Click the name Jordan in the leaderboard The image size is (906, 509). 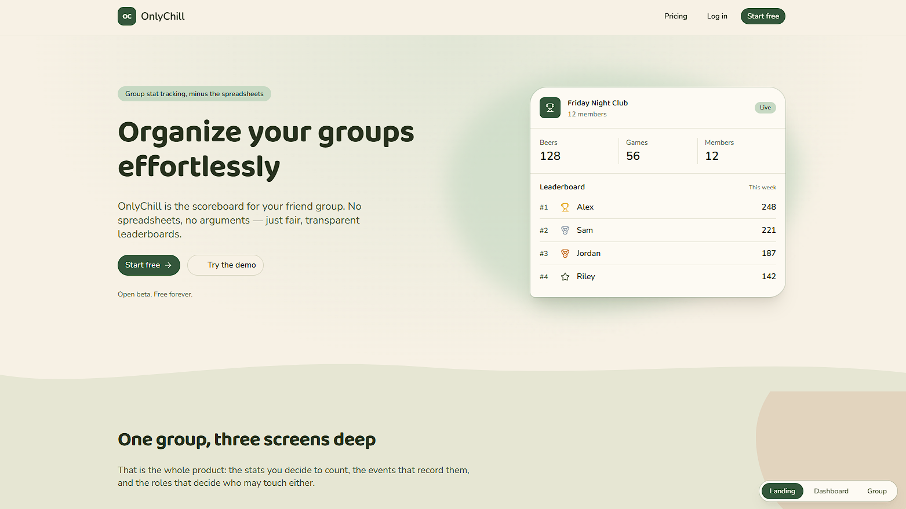[x=588, y=254]
